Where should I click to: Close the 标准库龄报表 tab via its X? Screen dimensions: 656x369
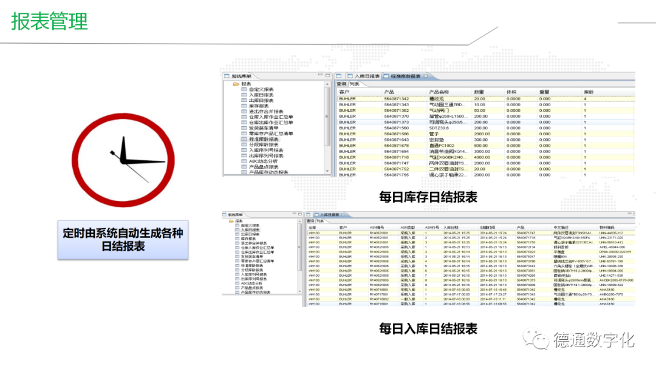[426, 76]
